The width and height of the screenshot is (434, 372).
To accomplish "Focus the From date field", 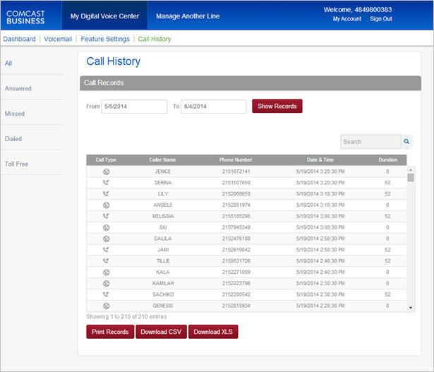I will click(x=134, y=107).
